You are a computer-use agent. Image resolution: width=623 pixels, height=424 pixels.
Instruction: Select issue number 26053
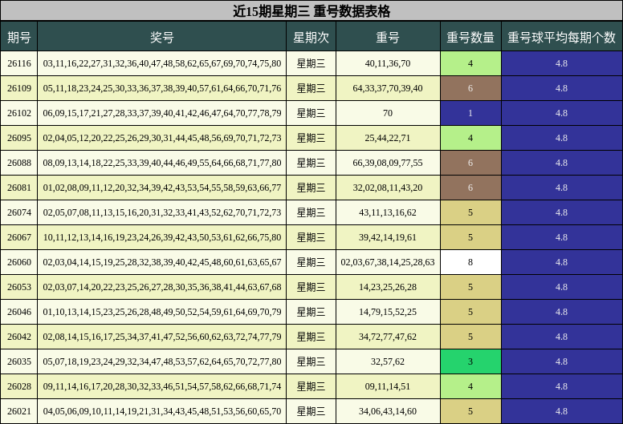point(19,287)
